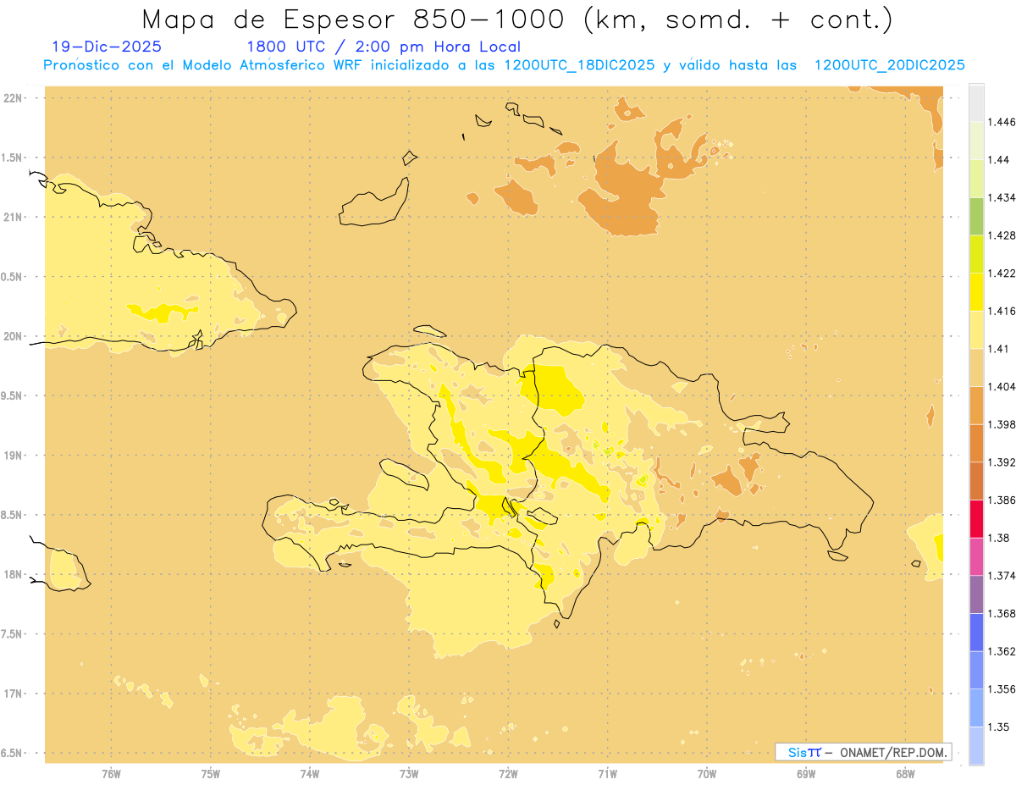This screenshot has height=785, width=1016.
Task: Click the 72W longitude label
Action: pos(508,774)
